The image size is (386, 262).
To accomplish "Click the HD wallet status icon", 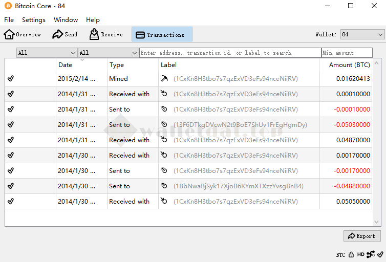I will [361, 254].
